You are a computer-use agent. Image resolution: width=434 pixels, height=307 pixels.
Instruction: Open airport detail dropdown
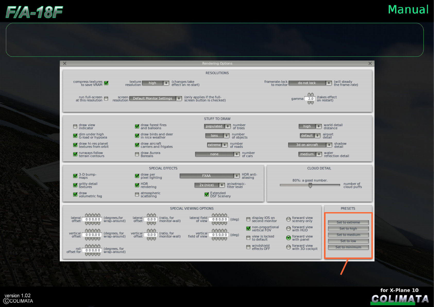310,136
